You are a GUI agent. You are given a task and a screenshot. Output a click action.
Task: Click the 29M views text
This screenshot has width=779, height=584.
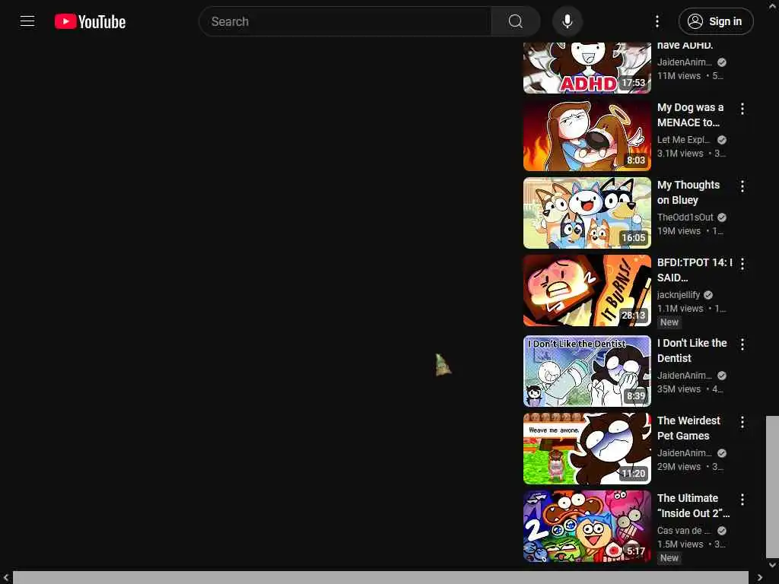click(679, 466)
